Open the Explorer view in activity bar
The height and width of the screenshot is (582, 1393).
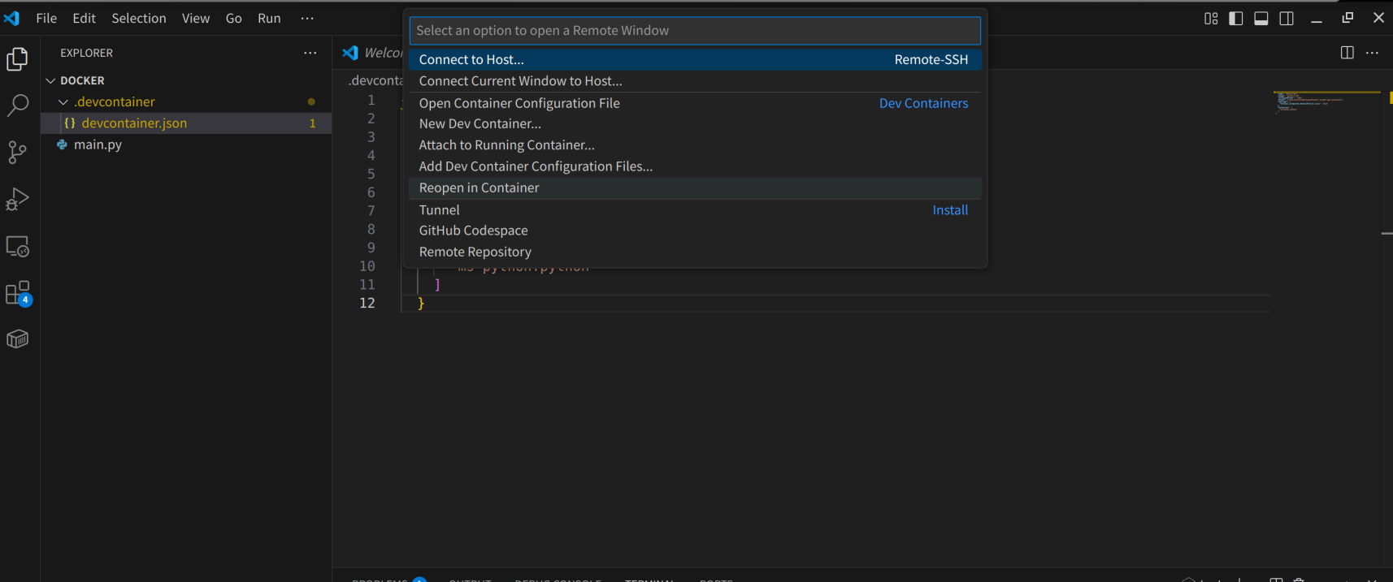click(x=18, y=59)
